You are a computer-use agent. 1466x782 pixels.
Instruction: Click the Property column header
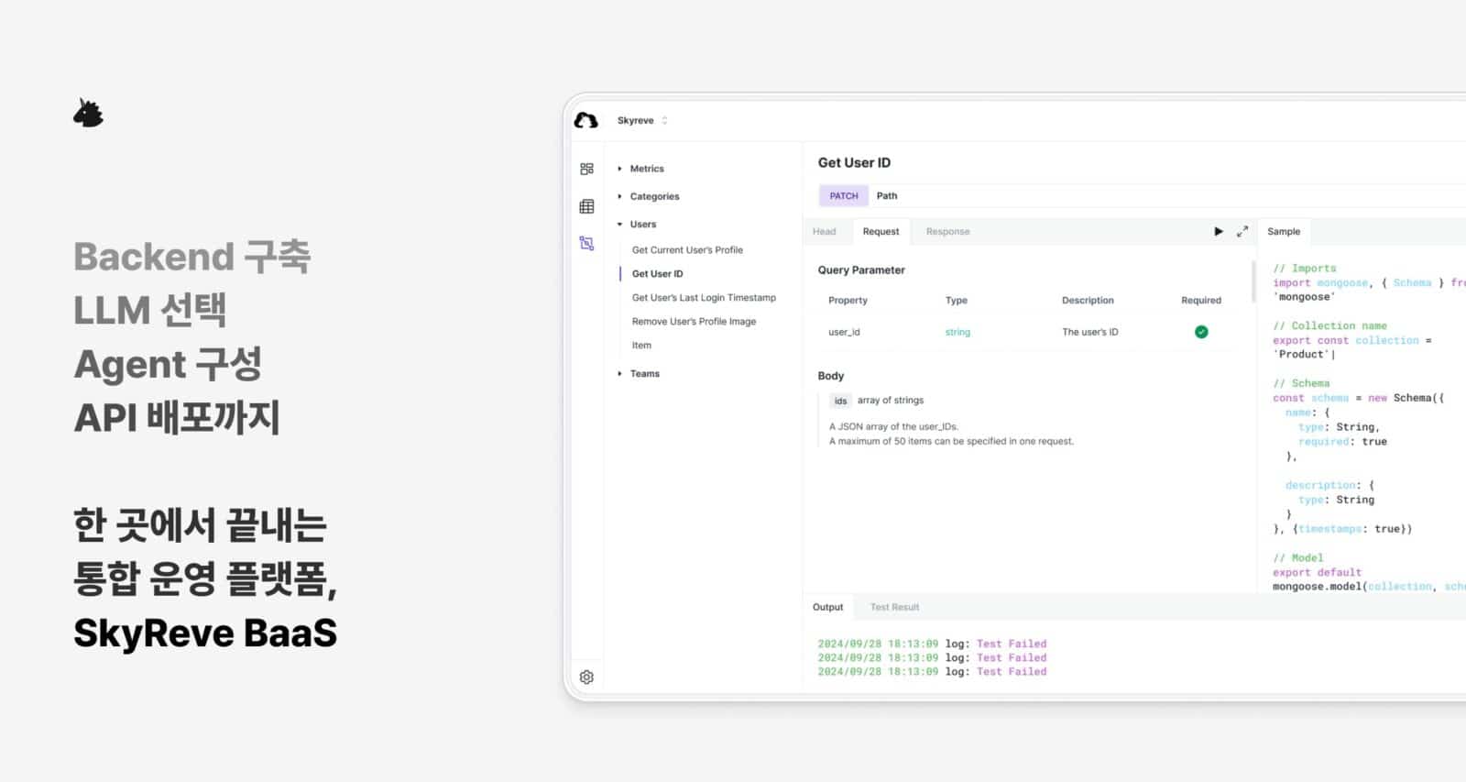pos(848,300)
